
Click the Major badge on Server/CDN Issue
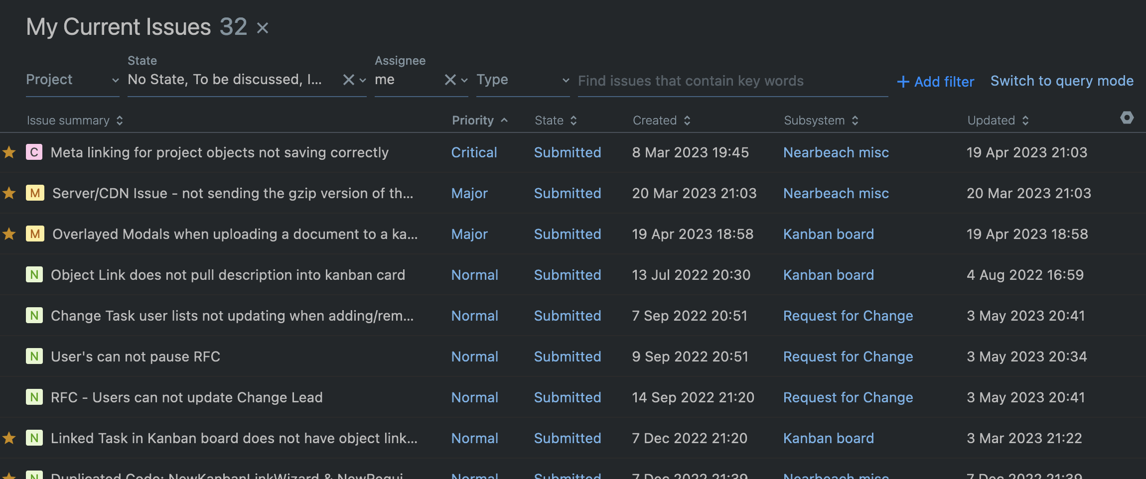pyautogui.click(x=35, y=193)
